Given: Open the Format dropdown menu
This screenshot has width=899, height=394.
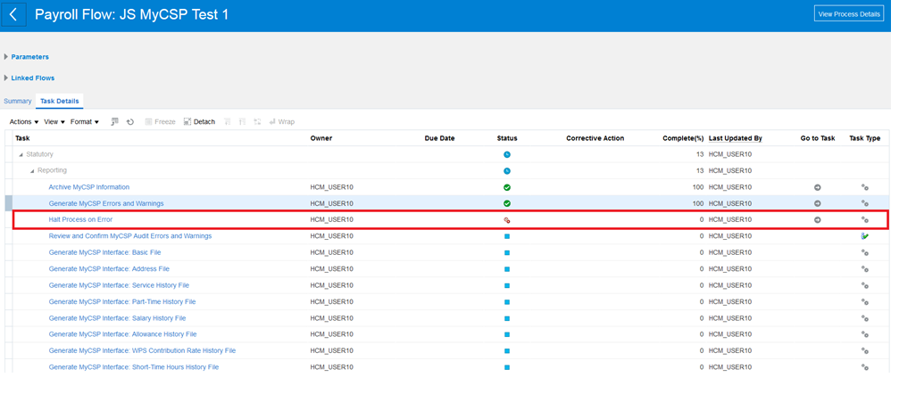Looking at the screenshot, I should point(84,122).
